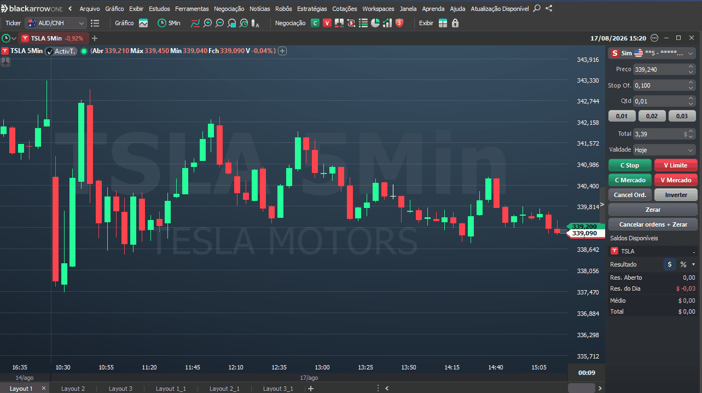Open the Ticker AUD/CNH dropdown

(56, 23)
